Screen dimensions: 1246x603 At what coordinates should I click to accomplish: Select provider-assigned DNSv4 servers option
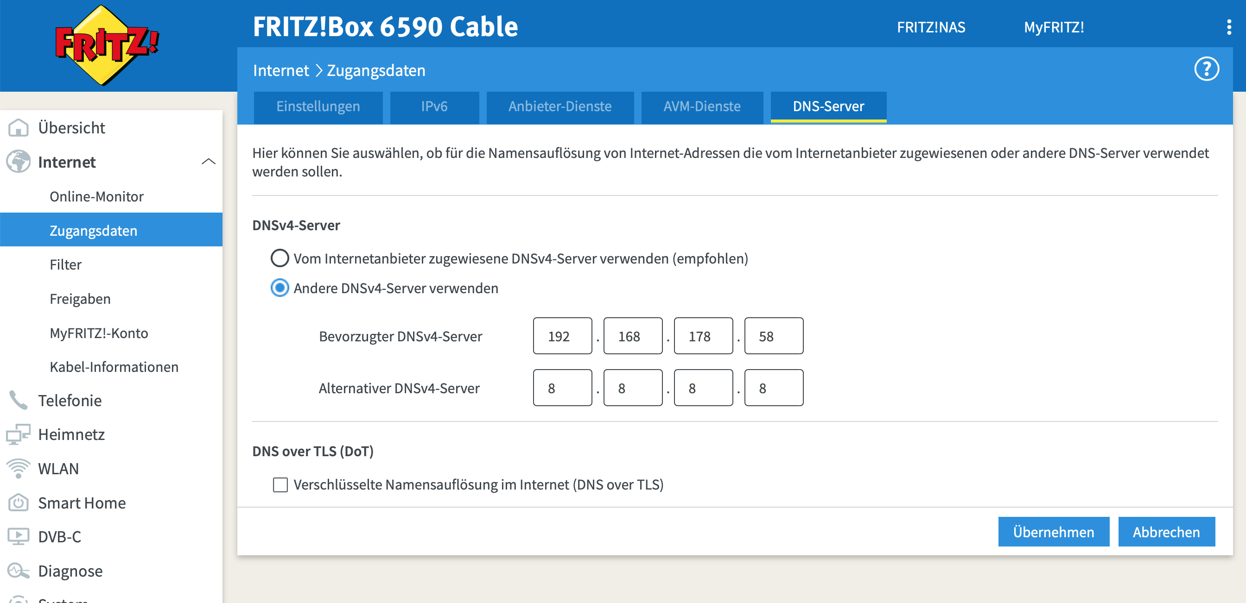(280, 258)
